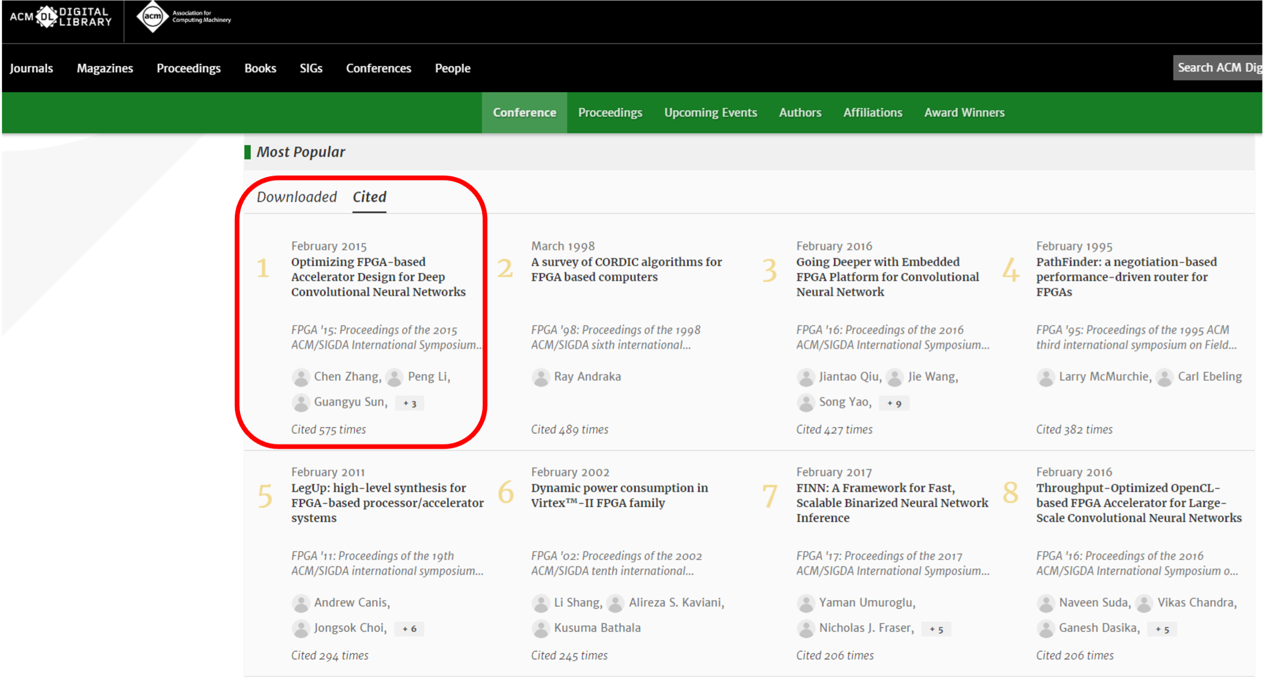
Task: Expand +5 authors on Throughput-Optimized OpenCL paper
Action: click(1162, 629)
